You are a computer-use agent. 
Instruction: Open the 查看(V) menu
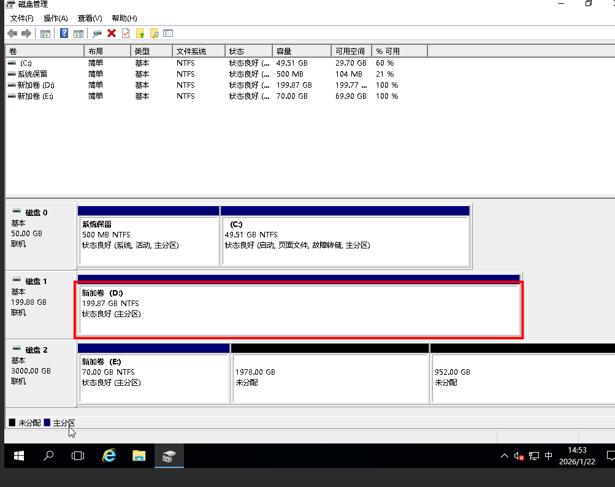click(90, 18)
